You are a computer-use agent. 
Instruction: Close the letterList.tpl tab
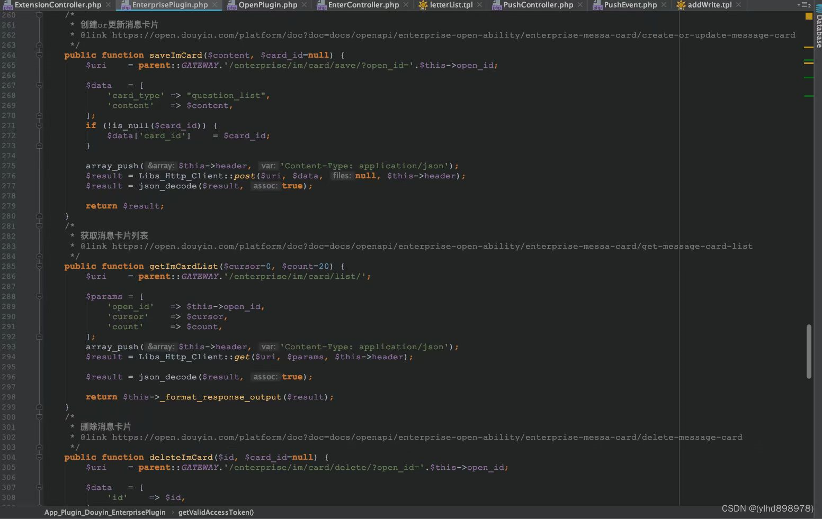coord(479,5)
